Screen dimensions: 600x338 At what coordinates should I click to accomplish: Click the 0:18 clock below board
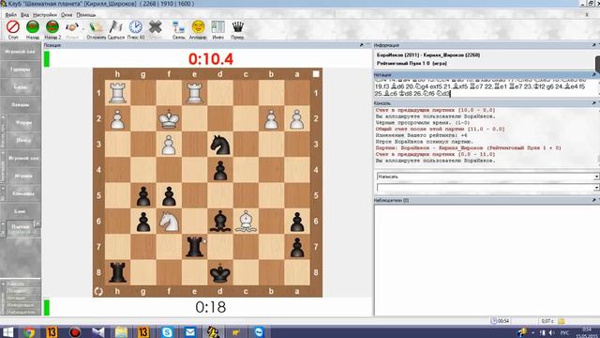tap(210, 307)
